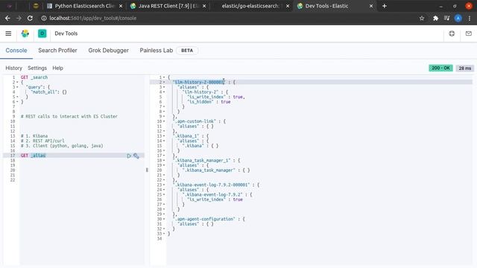Click "is_hidden" : true in output

coord(209,102)
